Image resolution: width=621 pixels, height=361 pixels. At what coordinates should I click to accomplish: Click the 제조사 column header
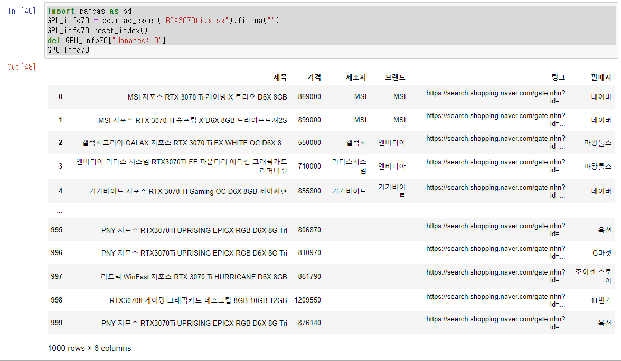click(356, 77)
